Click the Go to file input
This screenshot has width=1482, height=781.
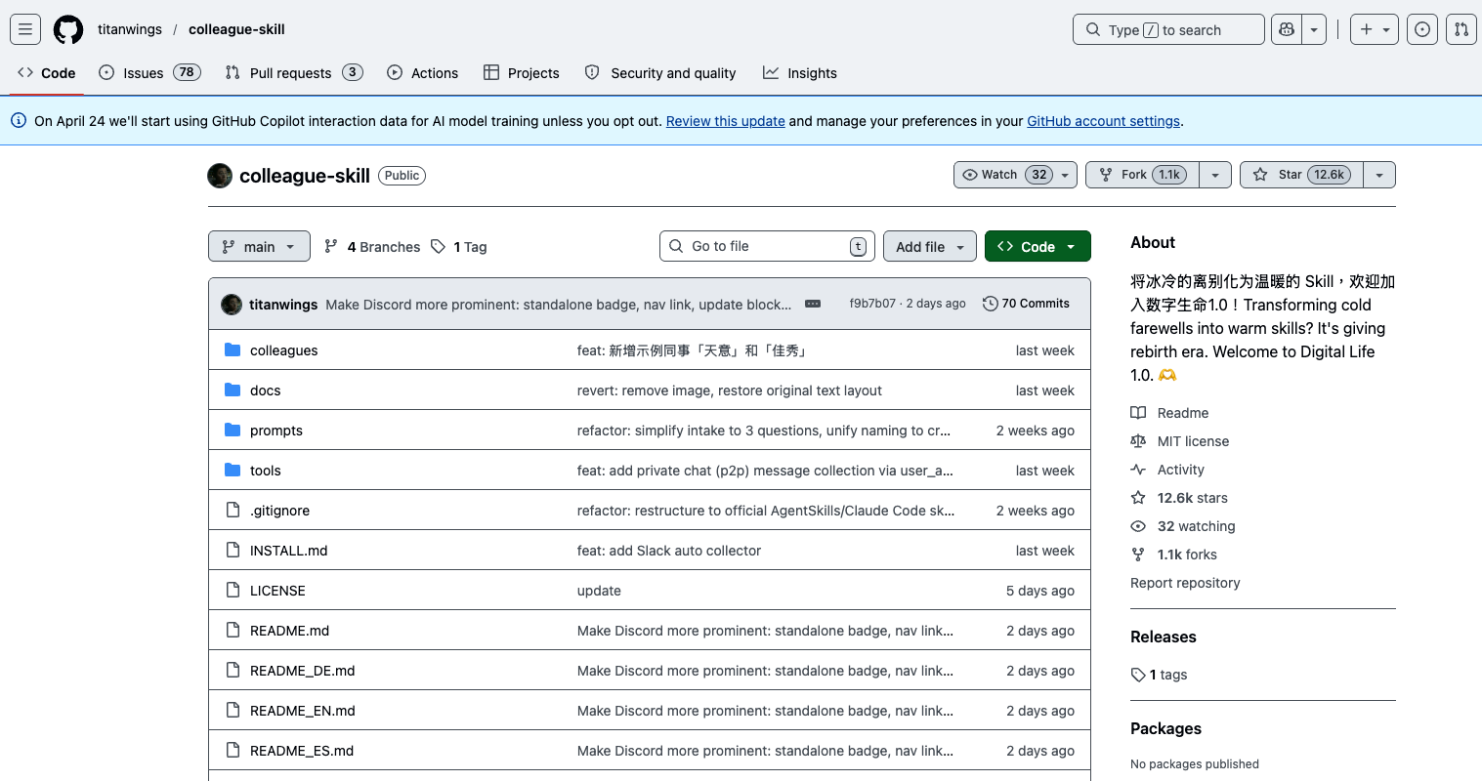(x=767, y=246)
